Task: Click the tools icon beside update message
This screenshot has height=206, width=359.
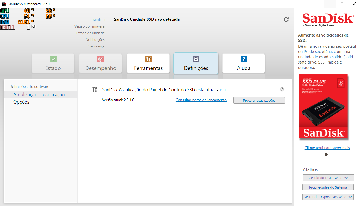Action: pyautogui.click(x=95, y=90)
